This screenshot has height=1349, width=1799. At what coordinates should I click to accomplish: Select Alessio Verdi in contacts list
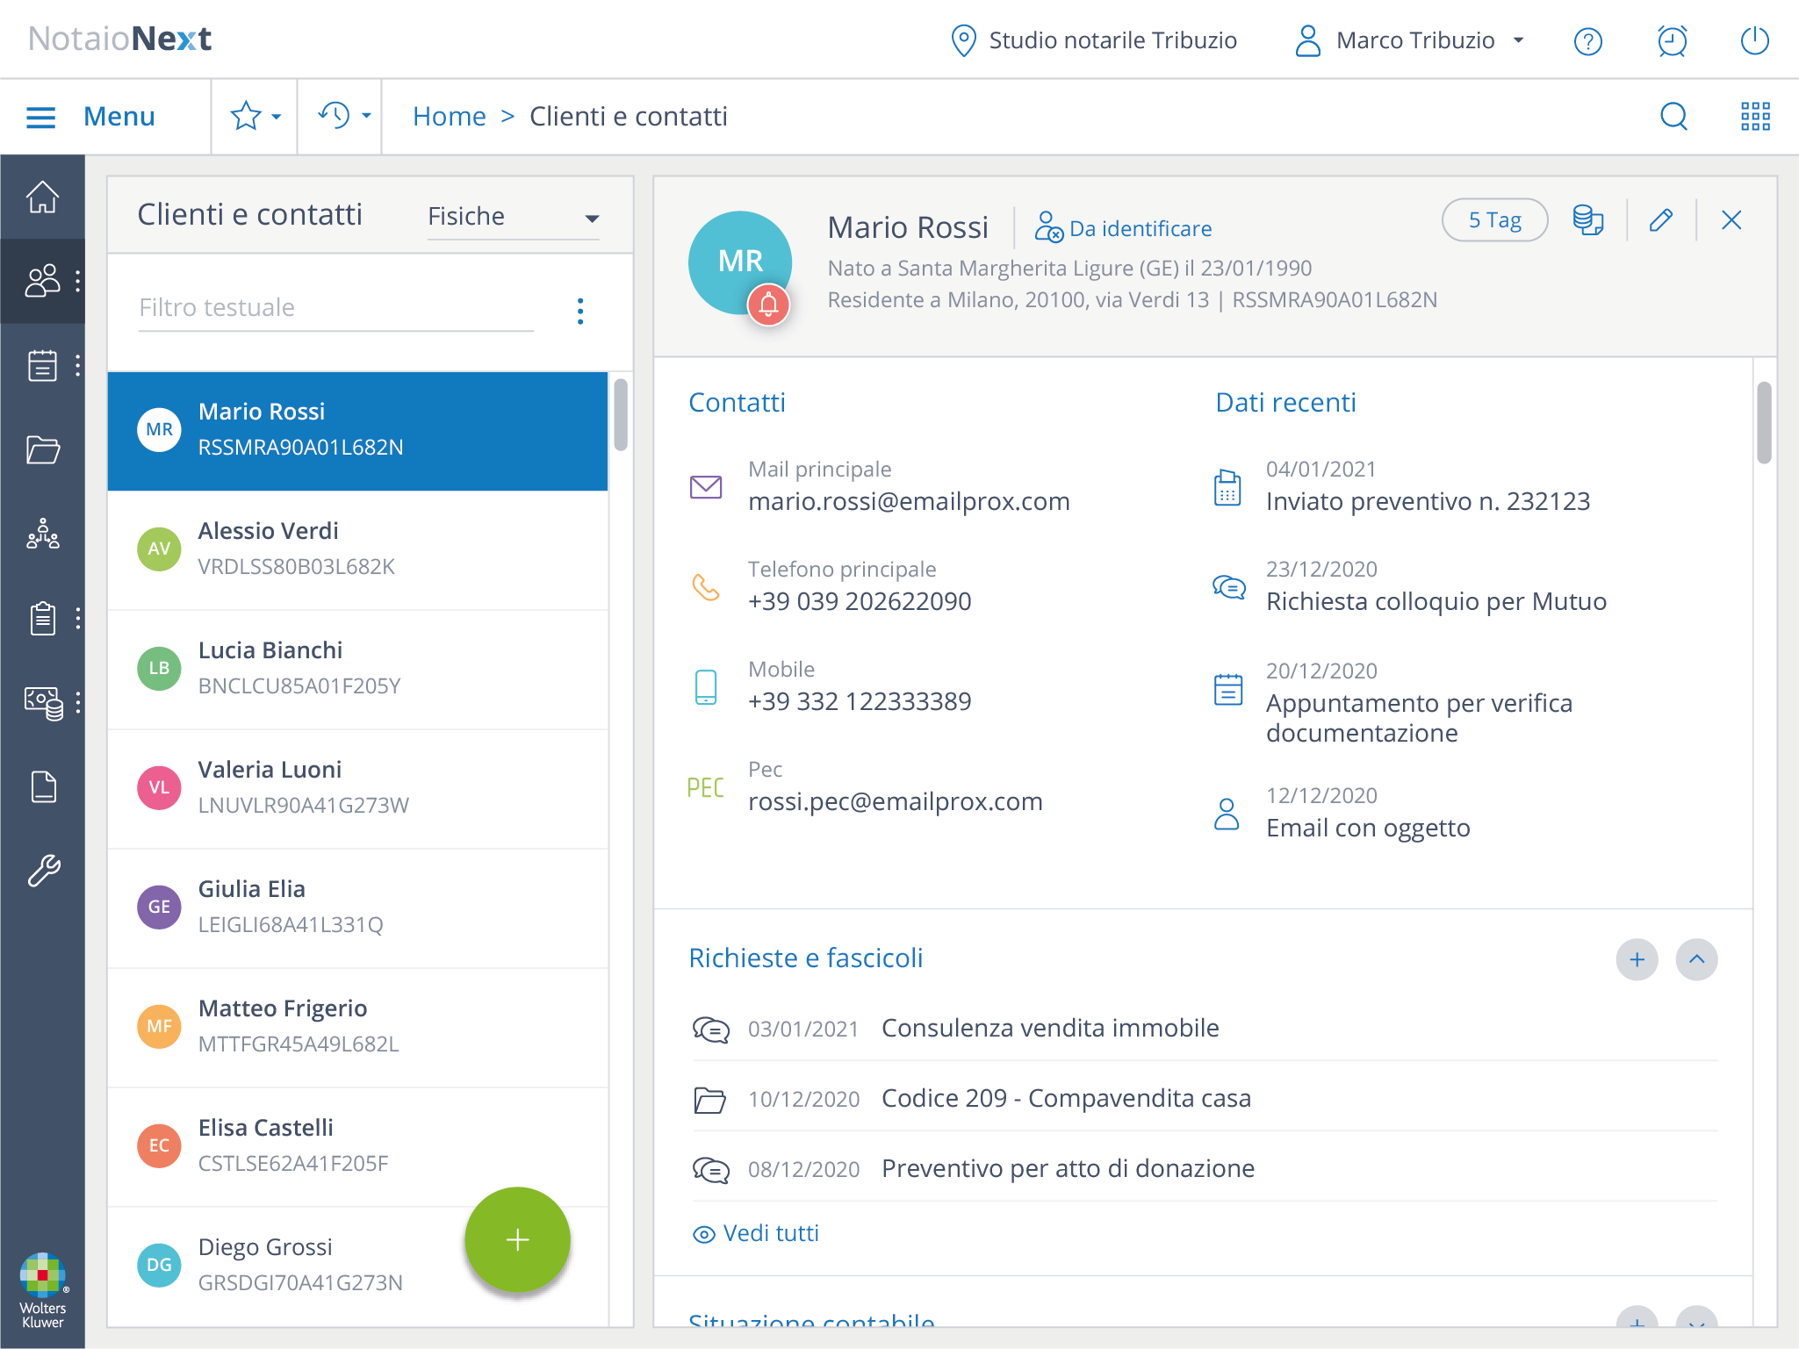357,549
